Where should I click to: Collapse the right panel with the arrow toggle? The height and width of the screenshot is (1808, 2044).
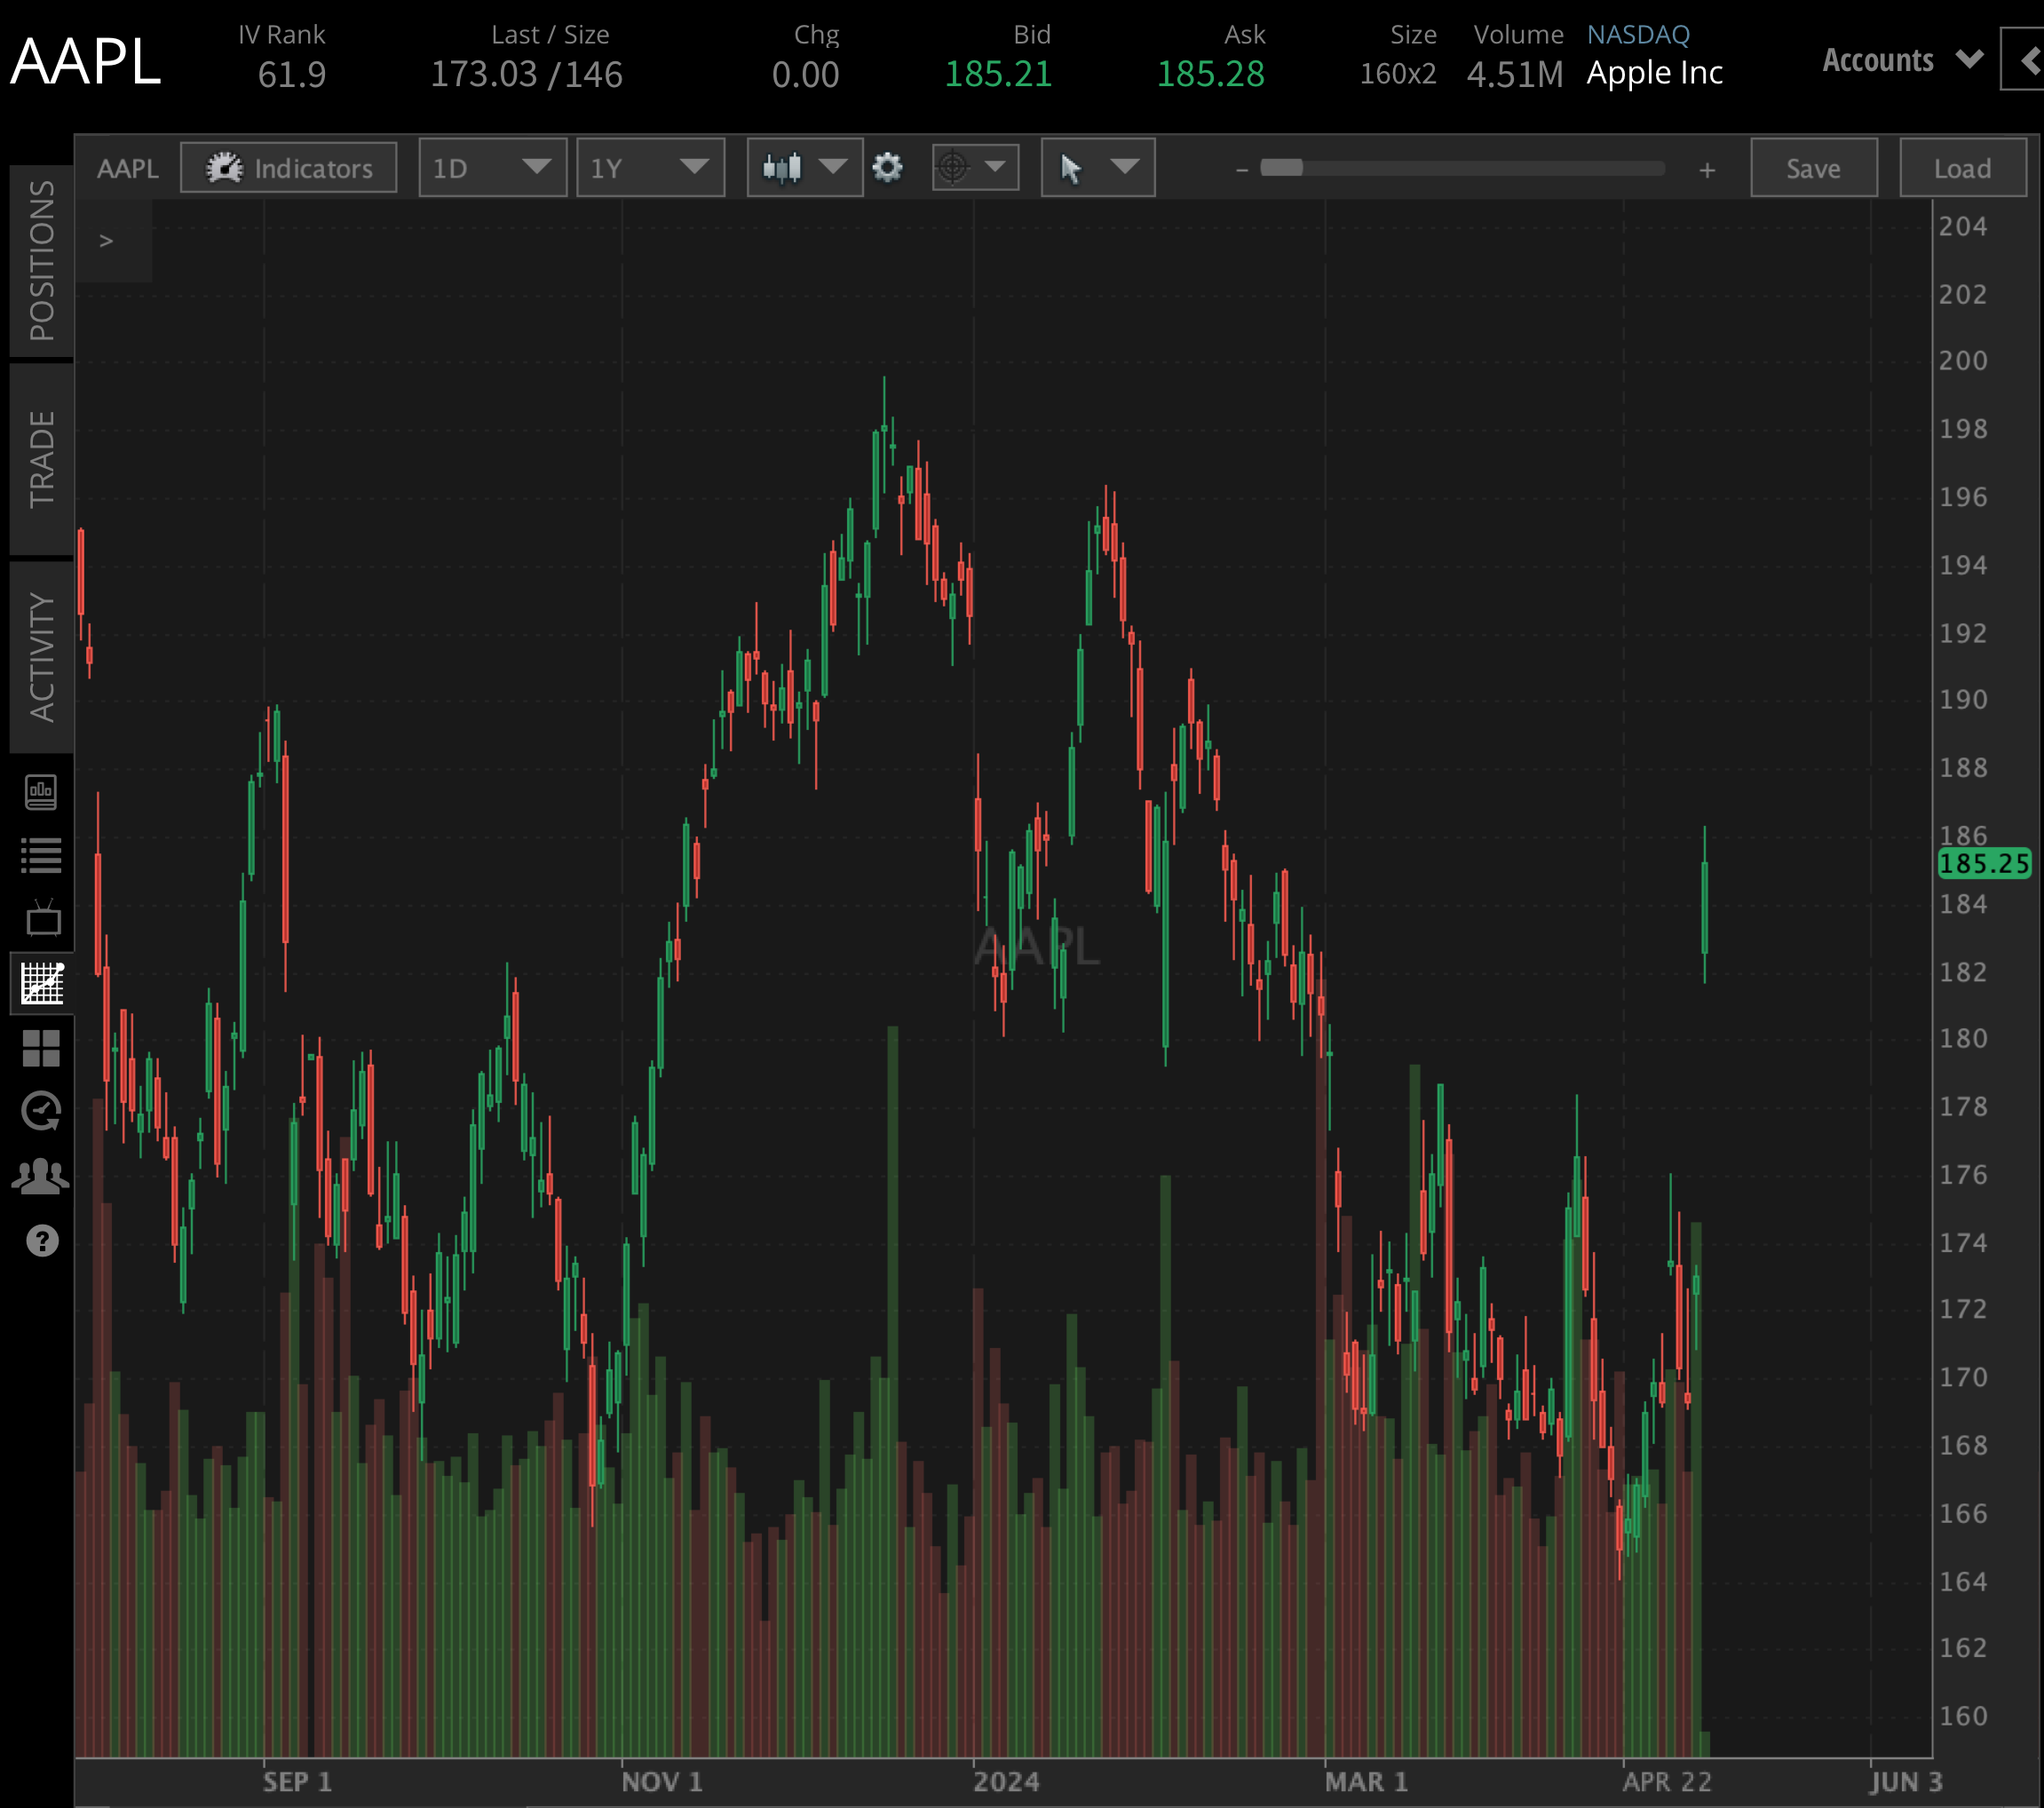point(2029,60)
